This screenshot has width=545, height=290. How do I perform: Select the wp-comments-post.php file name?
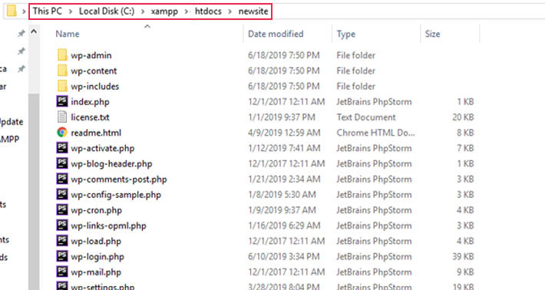pos(119,180)
